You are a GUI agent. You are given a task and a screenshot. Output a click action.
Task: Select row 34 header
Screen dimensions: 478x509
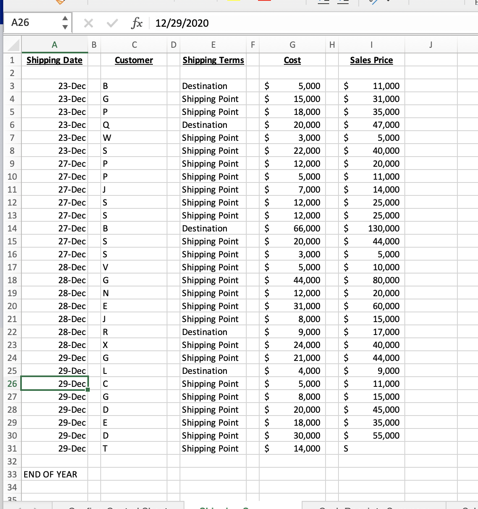click(x=12, y=487)
